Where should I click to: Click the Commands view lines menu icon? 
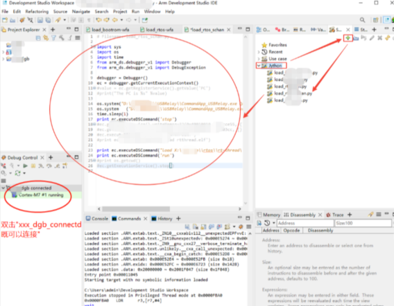(x=249, y=227)
